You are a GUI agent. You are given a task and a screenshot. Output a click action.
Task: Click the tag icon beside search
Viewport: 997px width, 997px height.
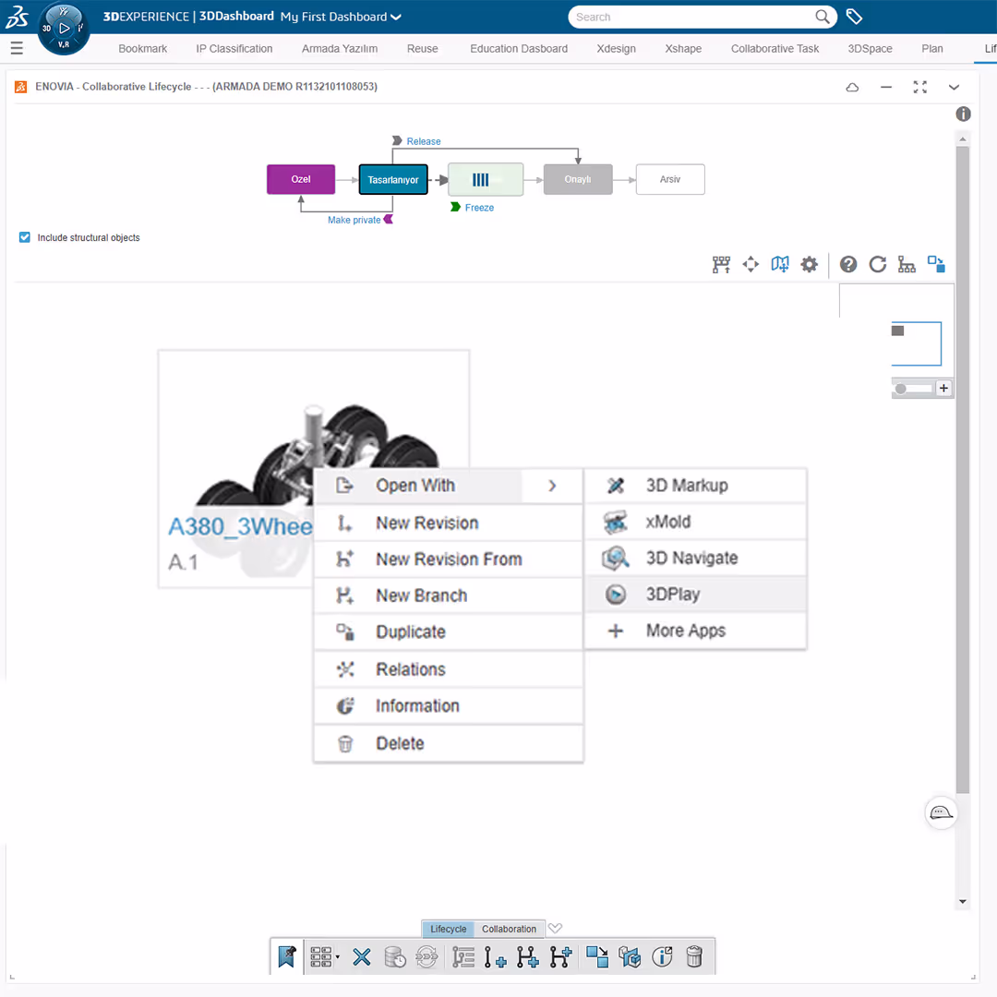coord(854,18)
